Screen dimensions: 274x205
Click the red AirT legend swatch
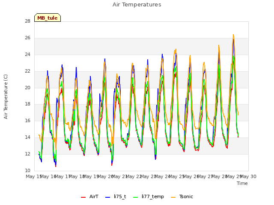pos(83,197)
